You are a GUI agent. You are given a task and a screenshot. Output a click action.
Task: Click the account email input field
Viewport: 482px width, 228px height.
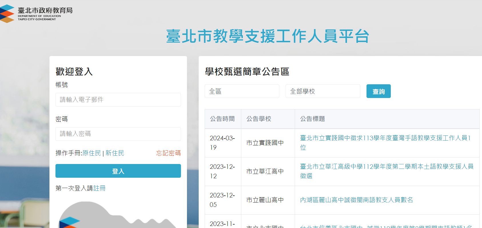tap(118, 100)
